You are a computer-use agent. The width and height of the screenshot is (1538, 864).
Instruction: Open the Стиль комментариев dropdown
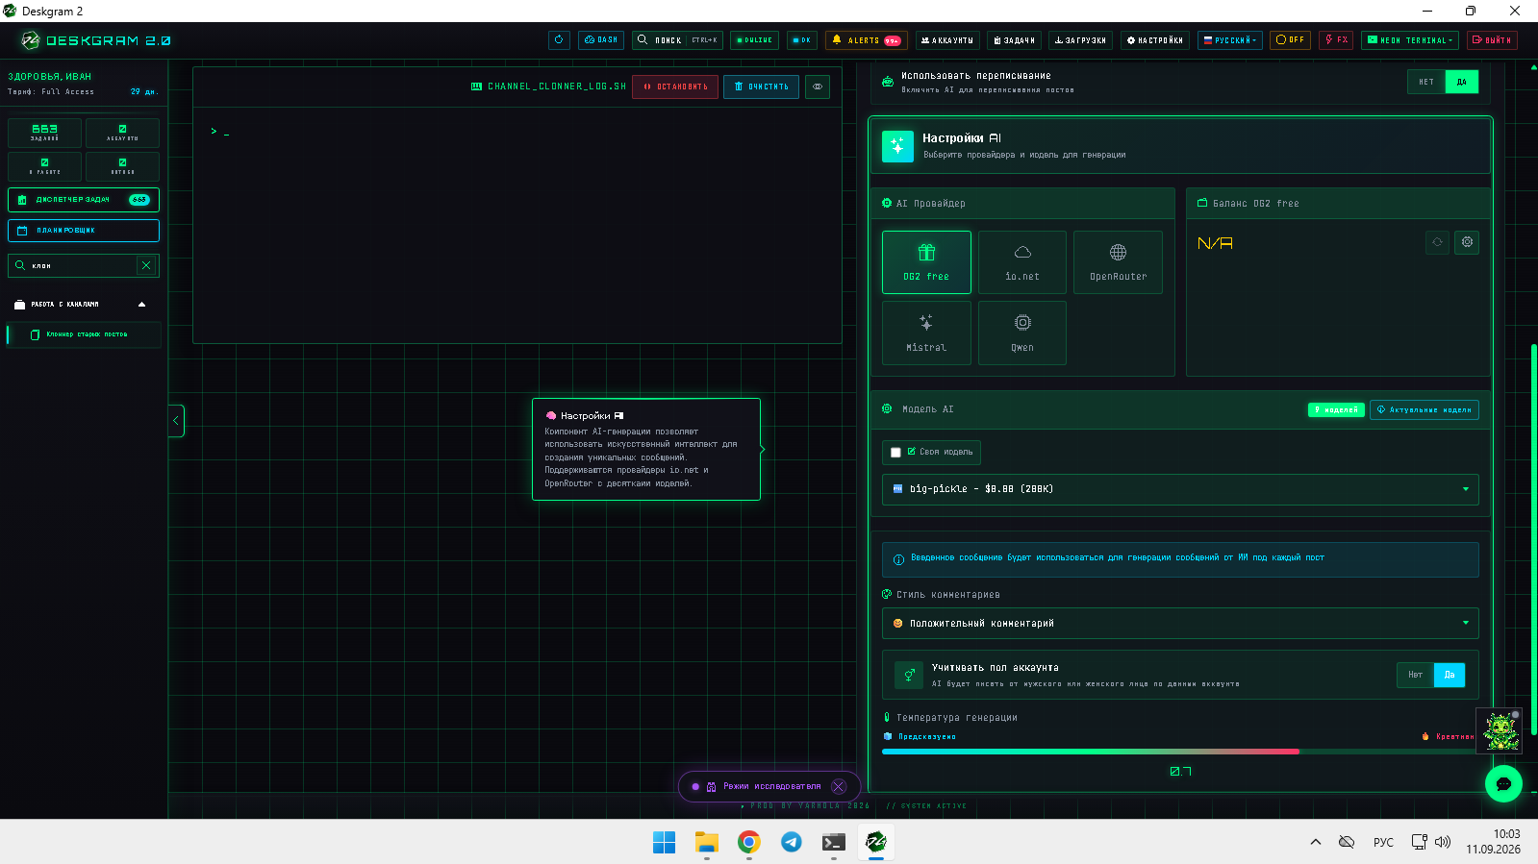click(x=1180, y=624)
